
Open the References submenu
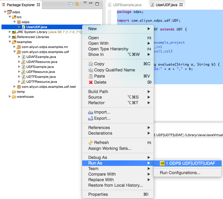(x=118, y=128)
